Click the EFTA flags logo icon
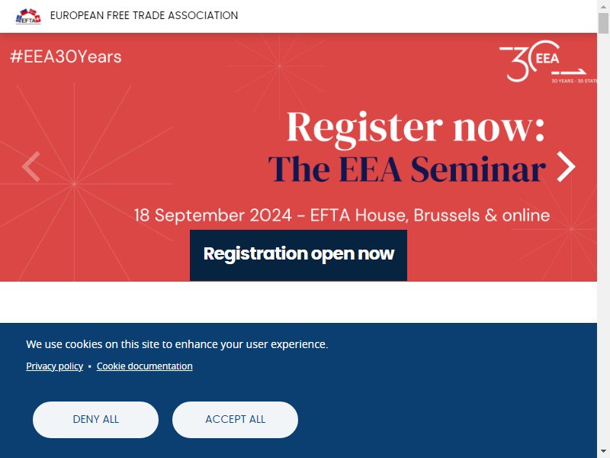 (28, 16)
